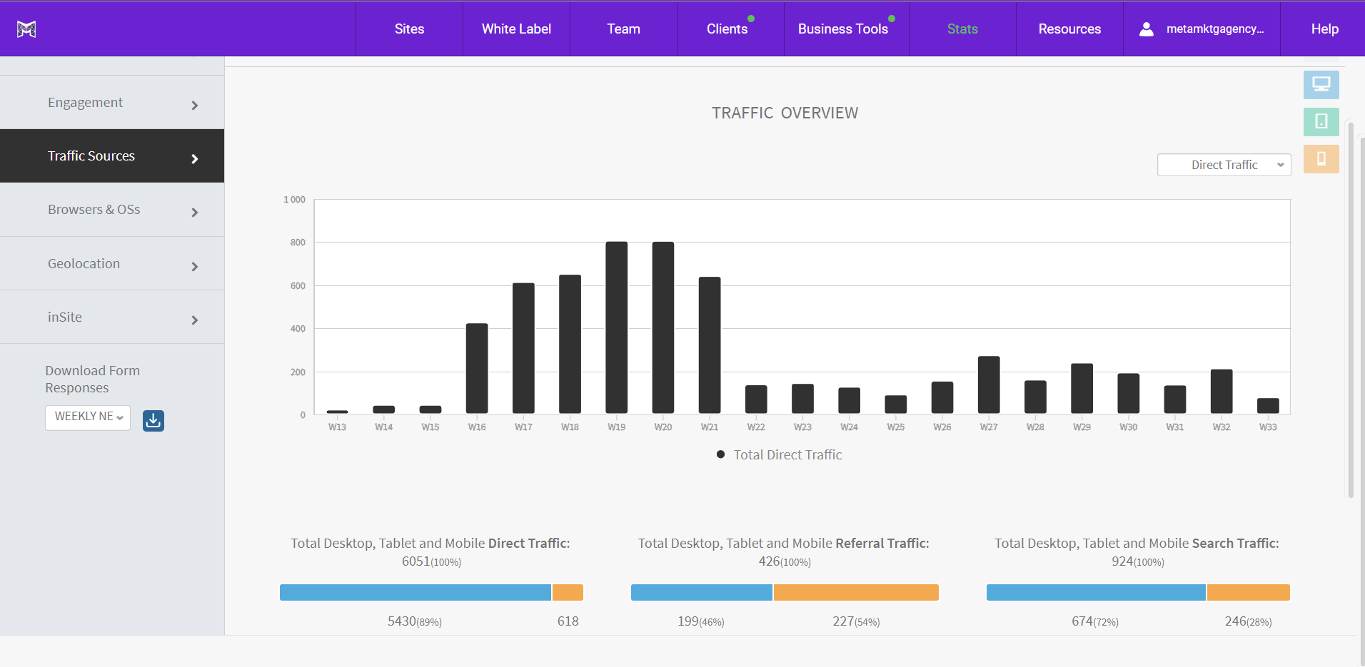Switch to the Stats tab
Viewport: 1365px width, 667px height.
(x=962, y=29)
